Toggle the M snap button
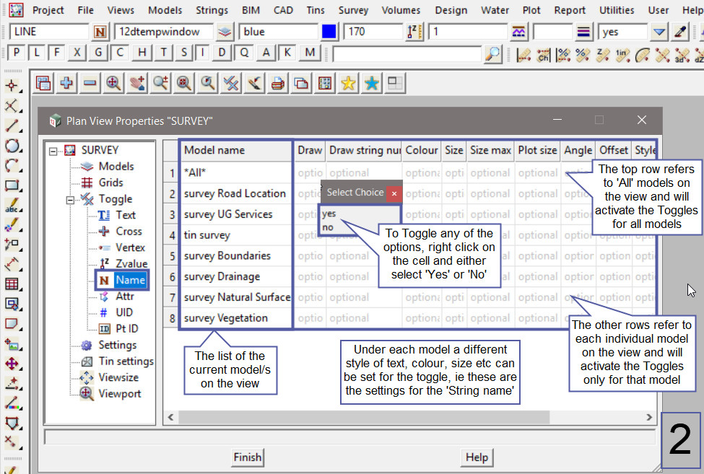This screenshot has height=474, width=704. 310,53
